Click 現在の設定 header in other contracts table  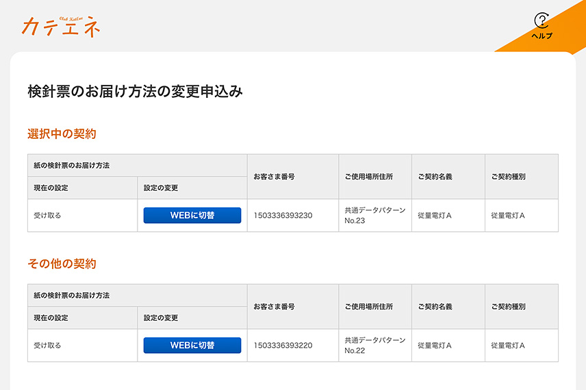[51, 317]
